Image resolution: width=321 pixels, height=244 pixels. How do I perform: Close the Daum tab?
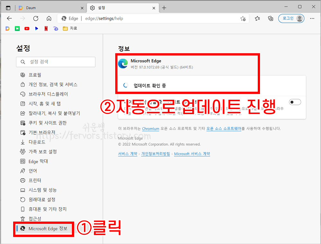click(82, 8)
